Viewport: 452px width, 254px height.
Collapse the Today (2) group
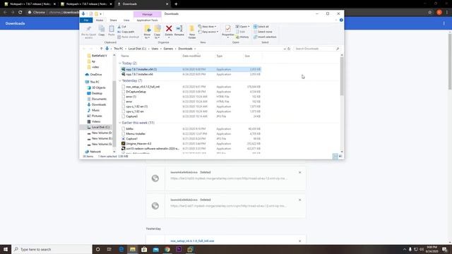[120, 63]
